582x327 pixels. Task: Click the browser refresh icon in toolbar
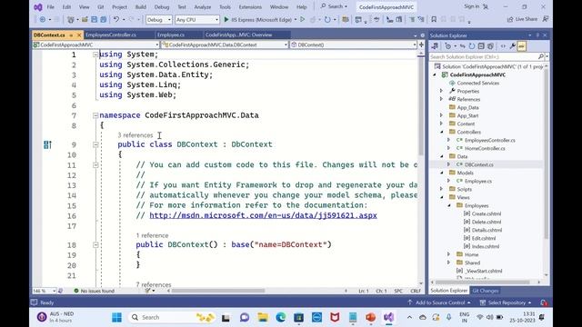click(x=327, y=20)
